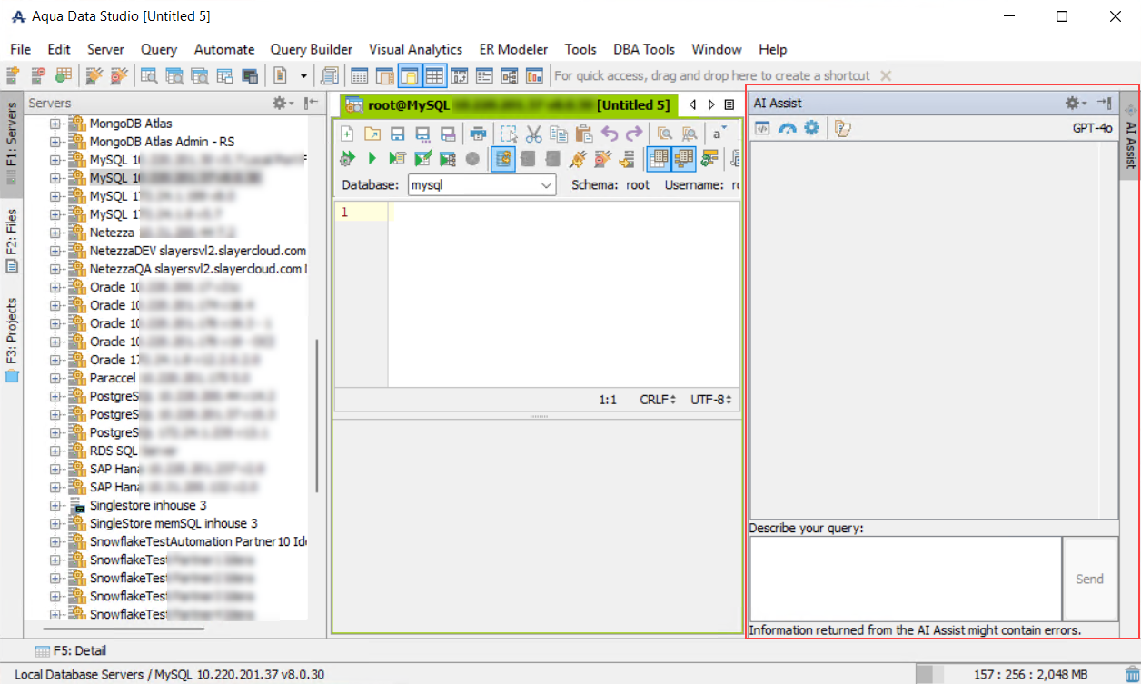This screenshot has height=684, width=1141.
Task: Click the Query Analyzer icon in main toolbar
Action: (148, 75)
